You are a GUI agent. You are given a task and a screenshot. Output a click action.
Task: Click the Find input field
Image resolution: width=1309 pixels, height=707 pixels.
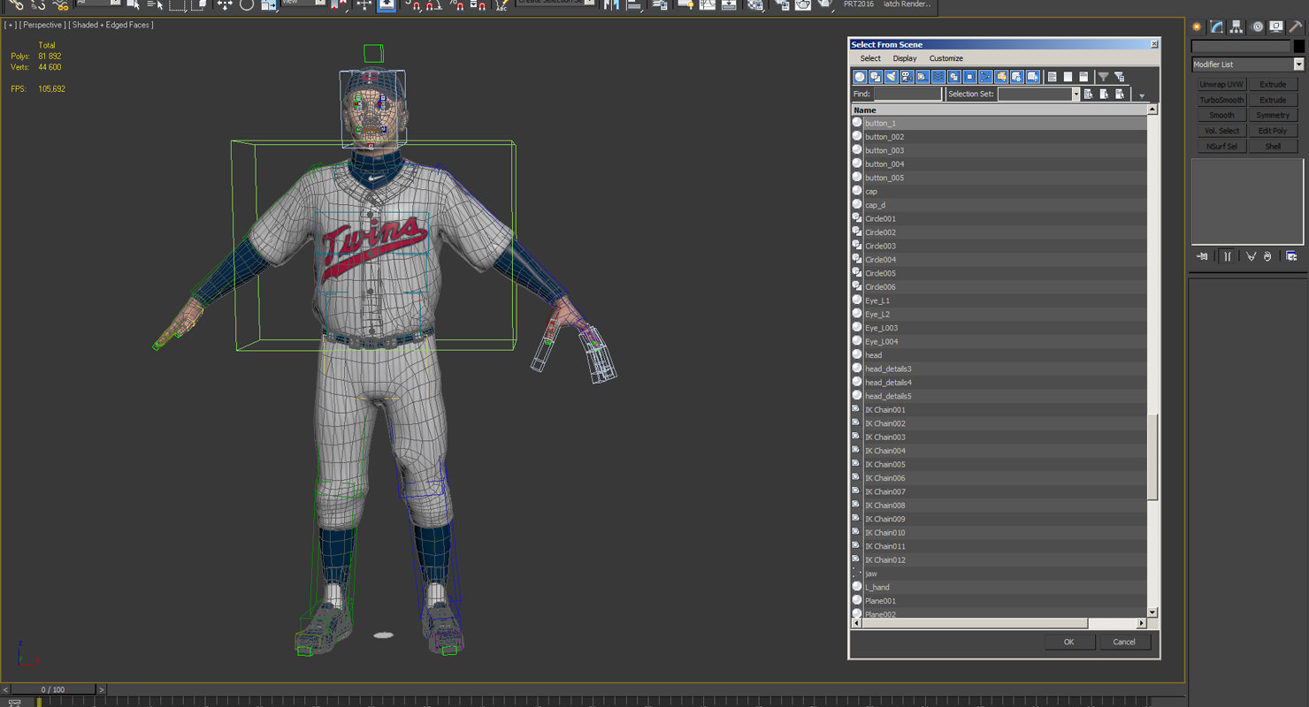[x=907, y=94]
